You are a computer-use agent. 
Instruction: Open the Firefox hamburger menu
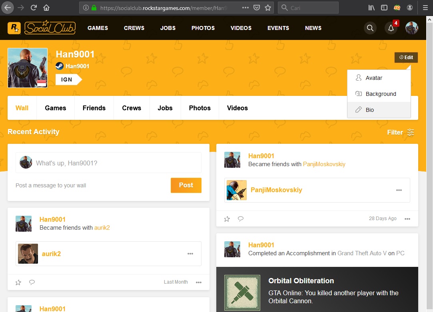425,8
